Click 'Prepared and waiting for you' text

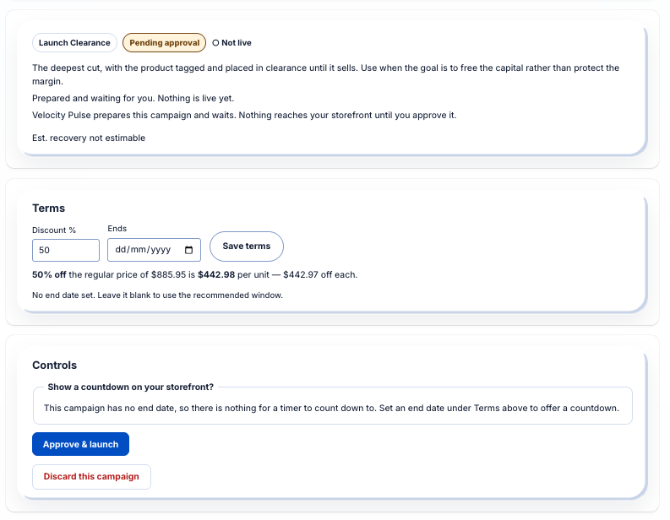pyautogui.click(x=133, y=98)
